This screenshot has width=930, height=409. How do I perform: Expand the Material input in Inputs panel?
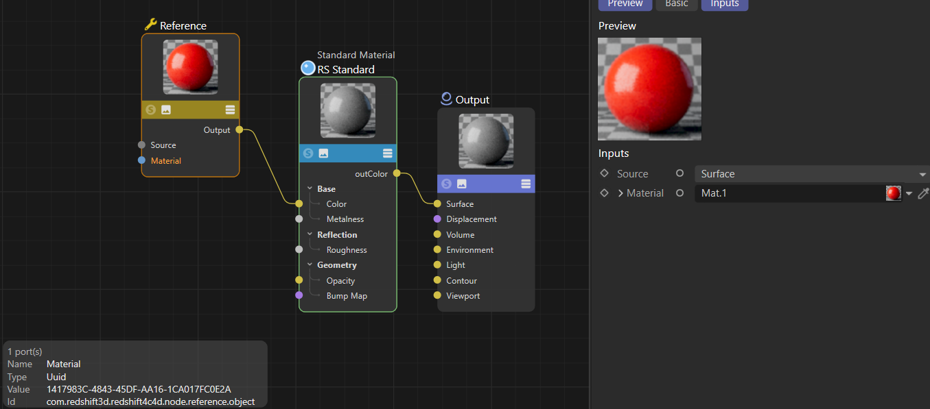click(x=620, y=193)
